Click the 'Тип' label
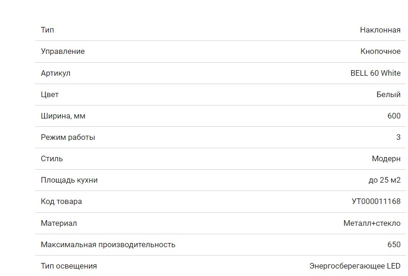408x276 pixels. click(48, 30)
